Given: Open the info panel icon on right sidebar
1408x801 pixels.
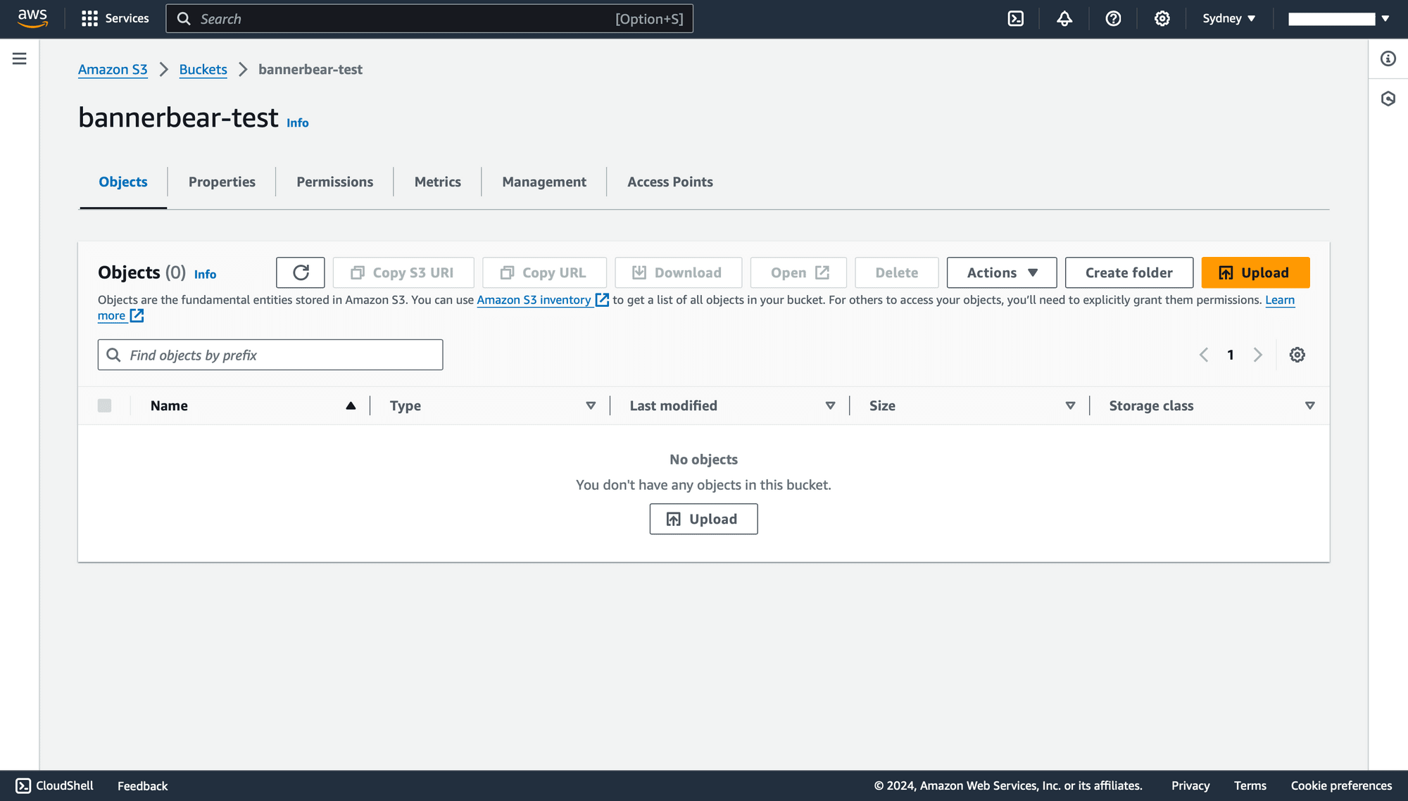Looking at the screenshot, I should (x=1388, y=59).
